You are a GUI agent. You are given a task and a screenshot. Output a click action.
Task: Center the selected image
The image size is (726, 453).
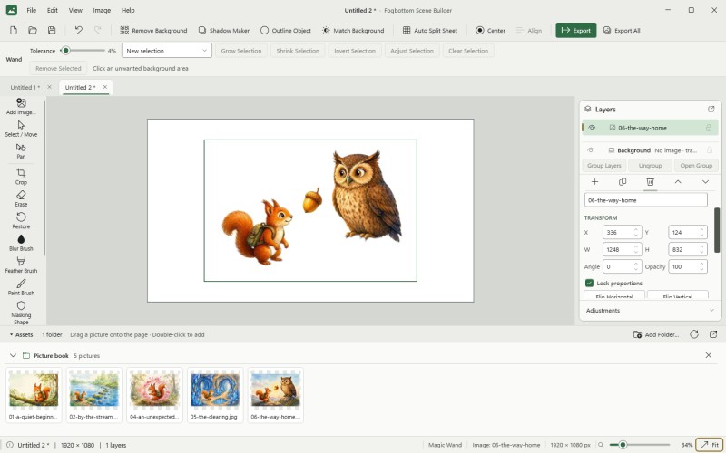491,31
